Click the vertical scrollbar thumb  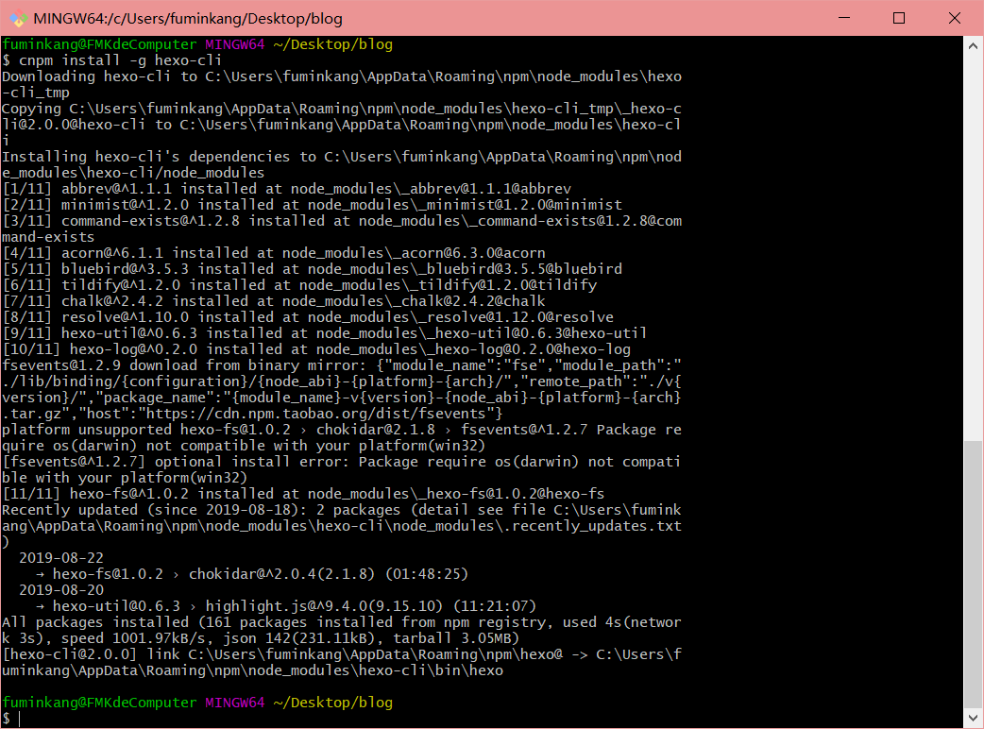point(973,575)
